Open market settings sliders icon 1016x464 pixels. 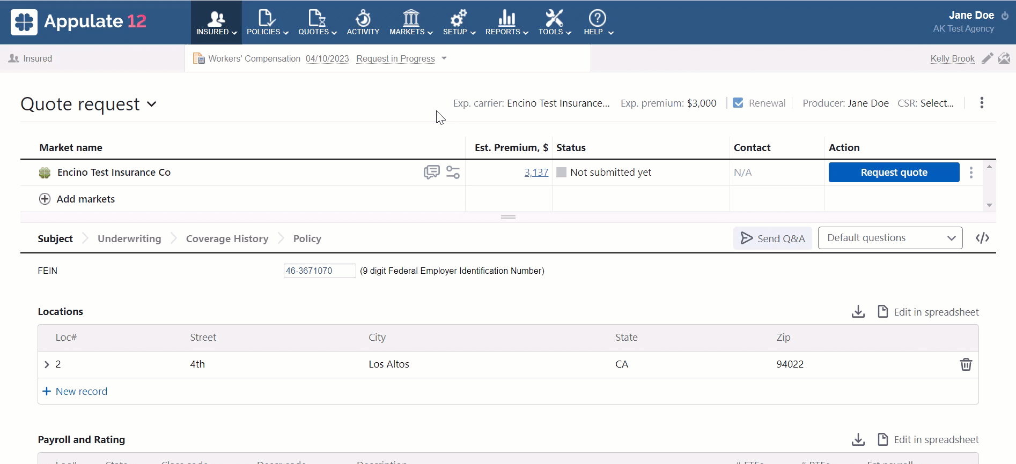(453, 172)
